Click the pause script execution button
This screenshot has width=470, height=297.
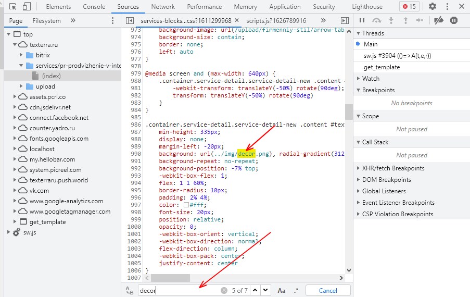[x=362, y=20]
